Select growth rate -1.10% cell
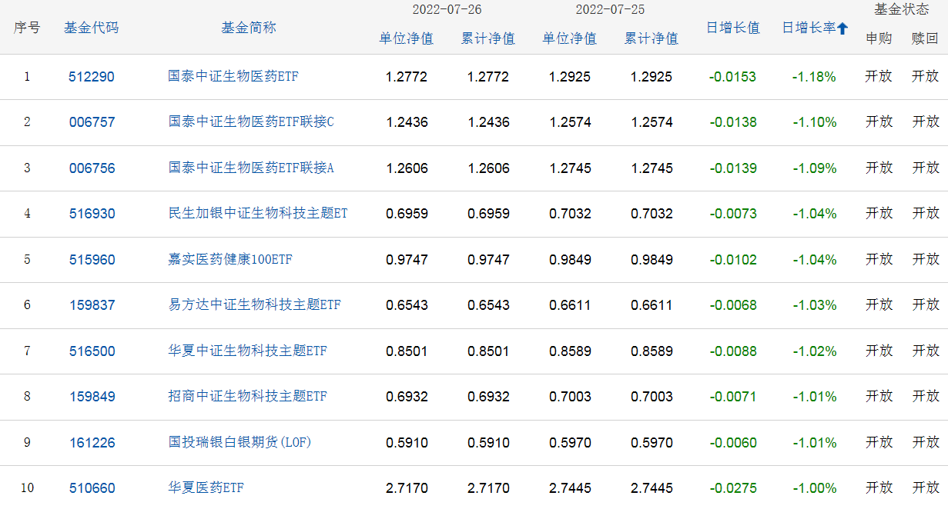This screenshot has height=509, width=948. pyautogui.click(x=814, y=122)
